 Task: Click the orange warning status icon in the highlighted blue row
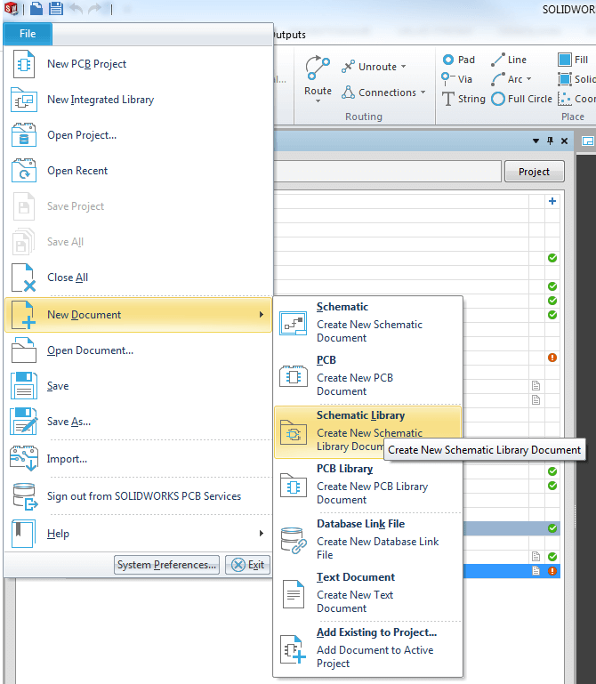click(552, 570)
